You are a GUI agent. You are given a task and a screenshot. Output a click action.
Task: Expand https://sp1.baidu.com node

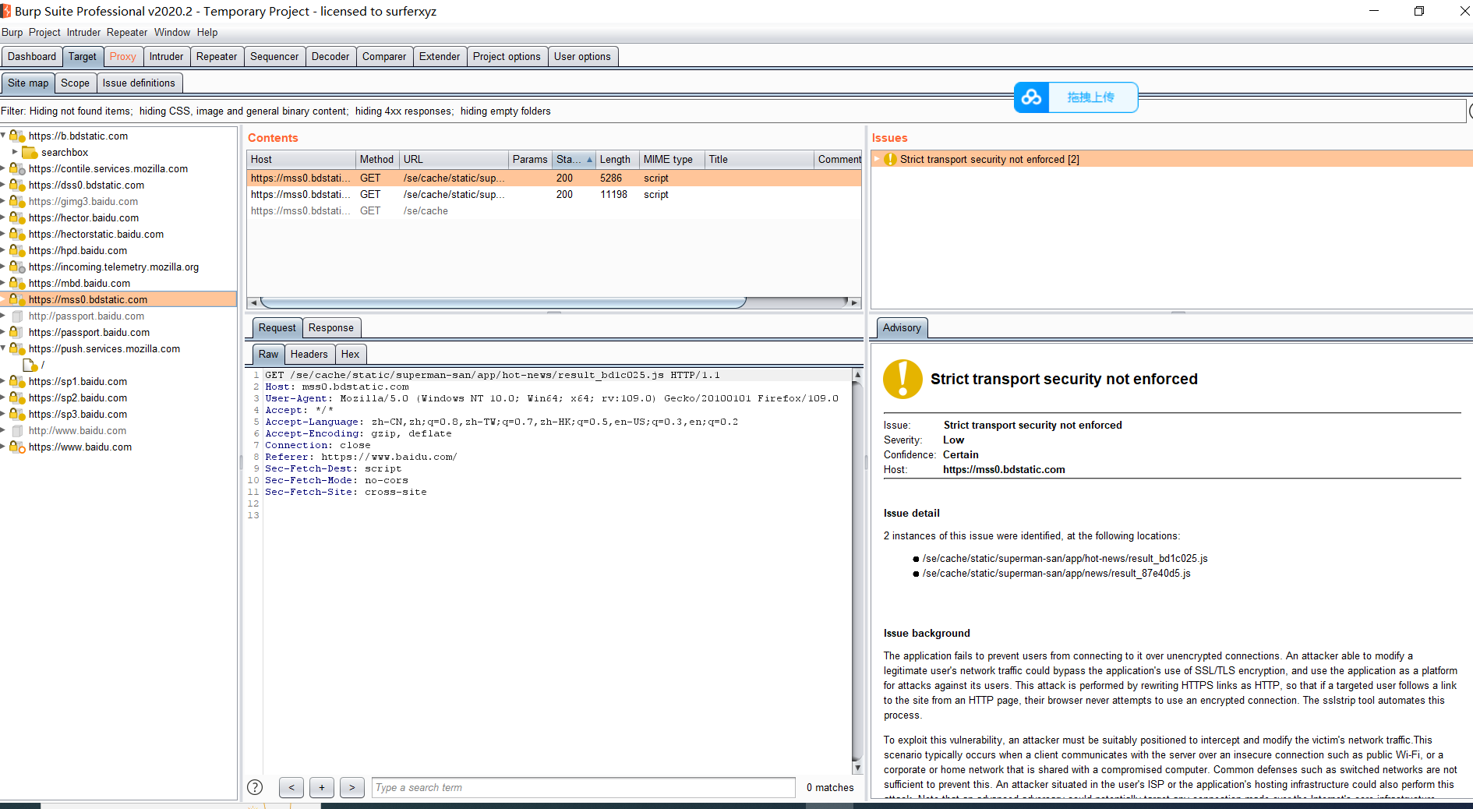4,381
